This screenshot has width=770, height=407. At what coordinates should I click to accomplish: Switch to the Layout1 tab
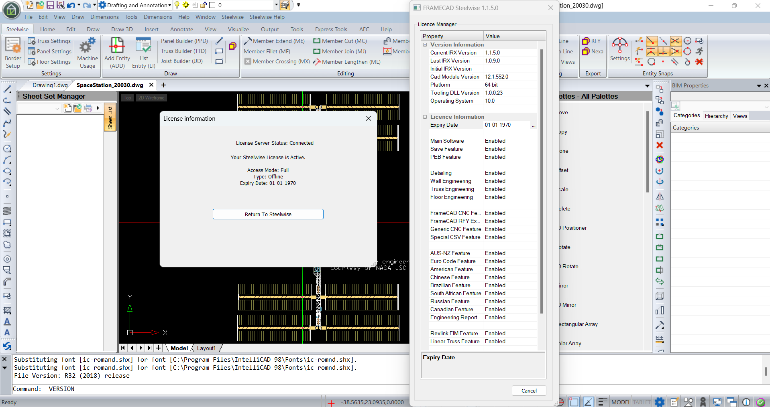point(206,348)
